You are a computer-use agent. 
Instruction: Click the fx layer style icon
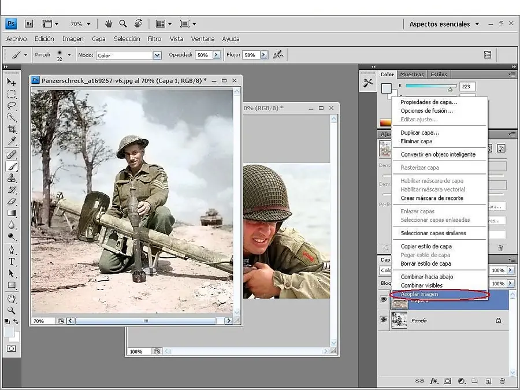click(x=433, y=381)
